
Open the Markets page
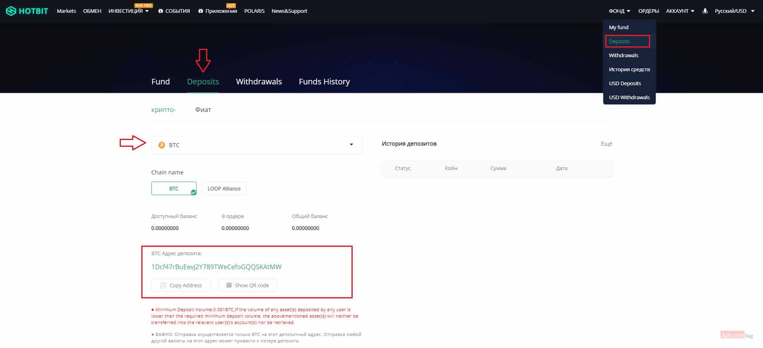point(66,11)
